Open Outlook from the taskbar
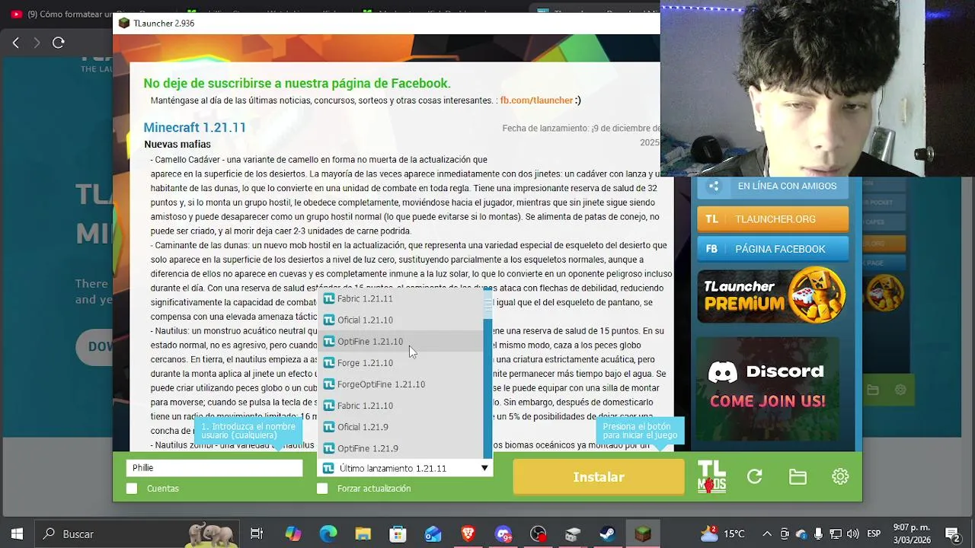Viewport: 975px width, 548px height. click(433, 534)
